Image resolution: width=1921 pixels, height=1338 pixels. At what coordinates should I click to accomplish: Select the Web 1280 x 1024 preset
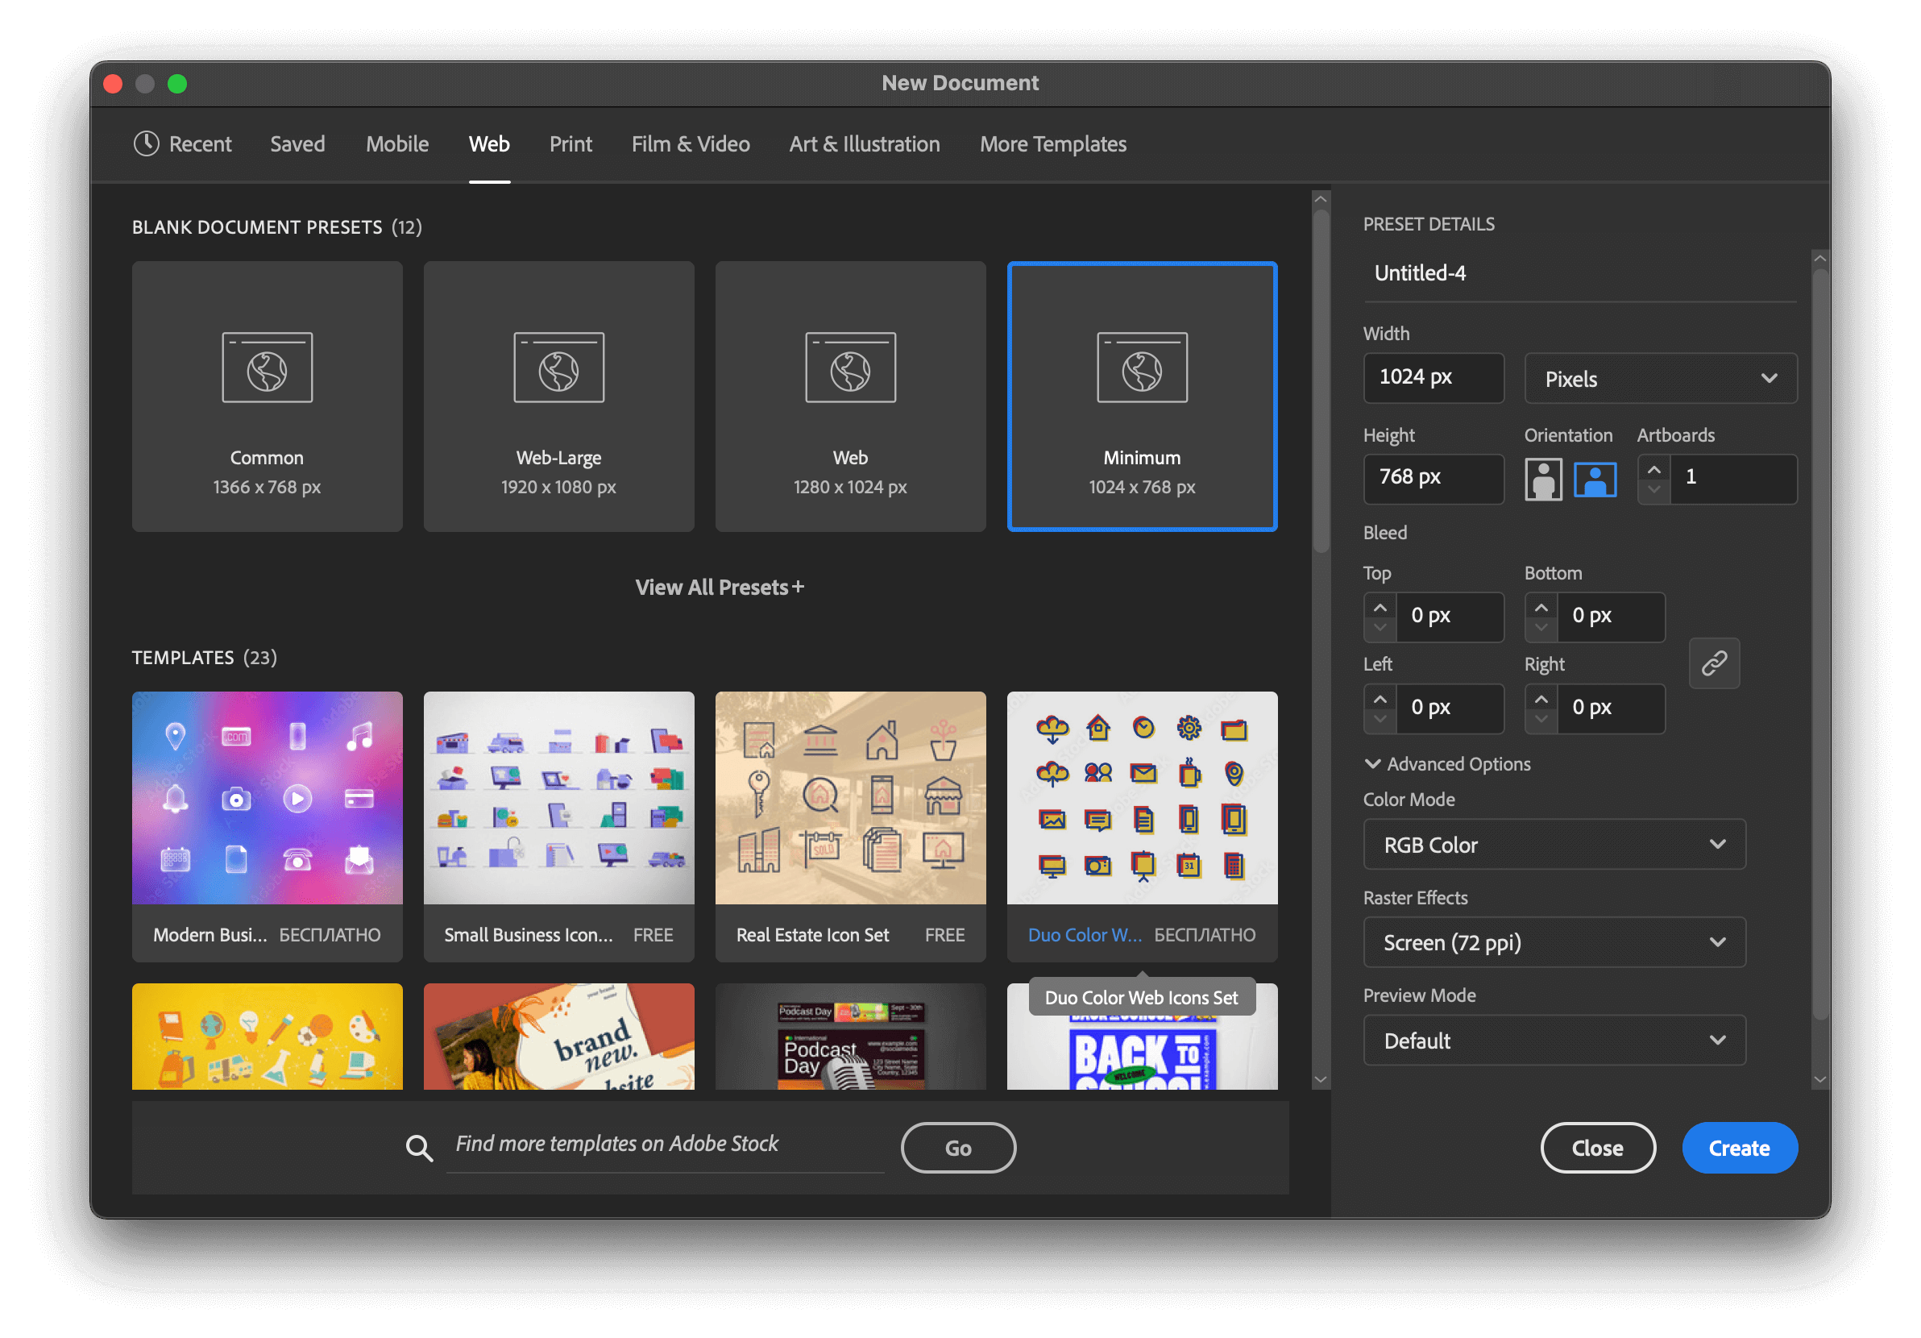point(849,397)
